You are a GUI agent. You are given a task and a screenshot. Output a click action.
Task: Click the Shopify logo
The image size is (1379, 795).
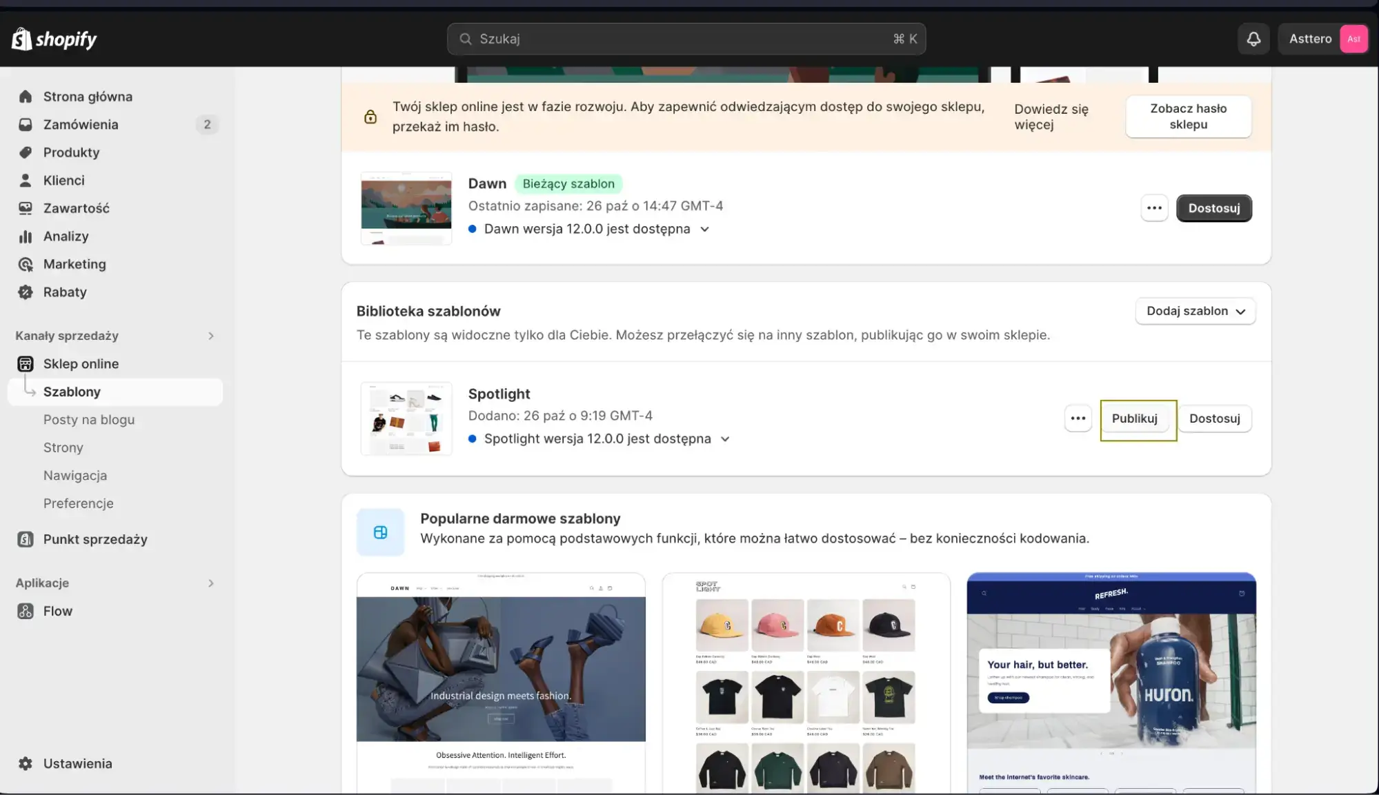click(x=54, y=39)
